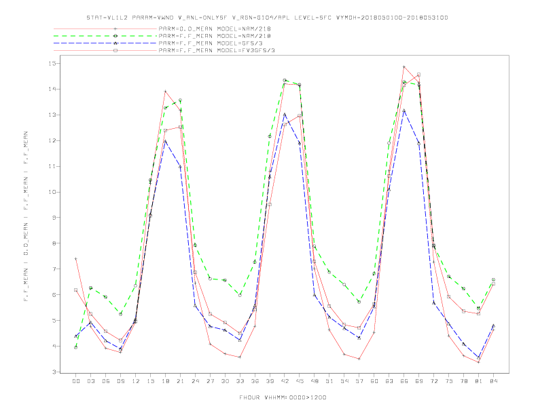538x415 pixels.
Task: Click y-axis tick value 15
Action: click(52, 63)
